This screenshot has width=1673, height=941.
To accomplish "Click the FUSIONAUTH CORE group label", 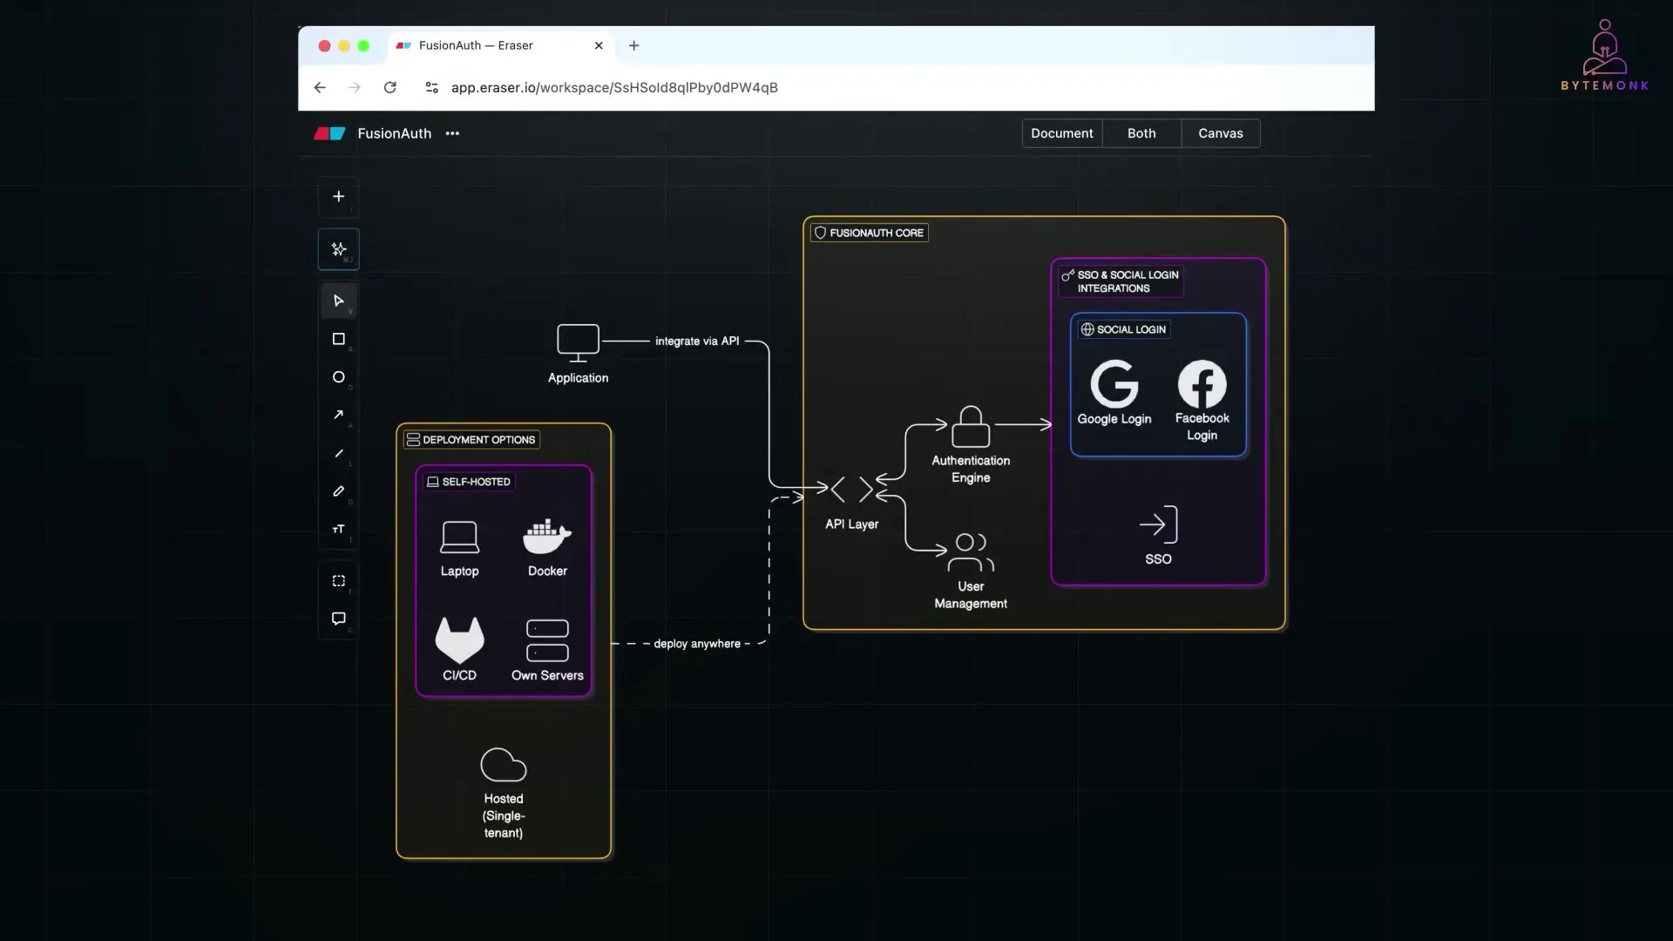I will pyautogui.click(x=869, y=233).
